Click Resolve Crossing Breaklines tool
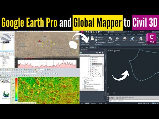This screenshot has width=159, height=119. coord(141,40)
